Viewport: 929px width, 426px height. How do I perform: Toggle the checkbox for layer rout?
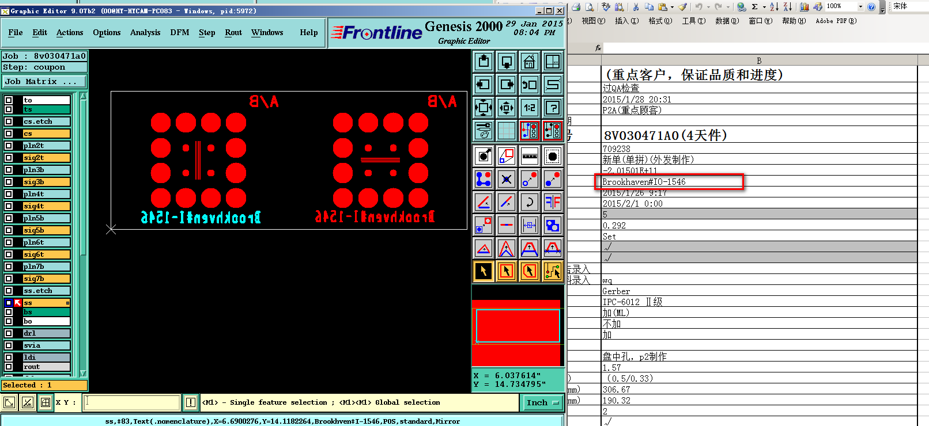point(9,367)
